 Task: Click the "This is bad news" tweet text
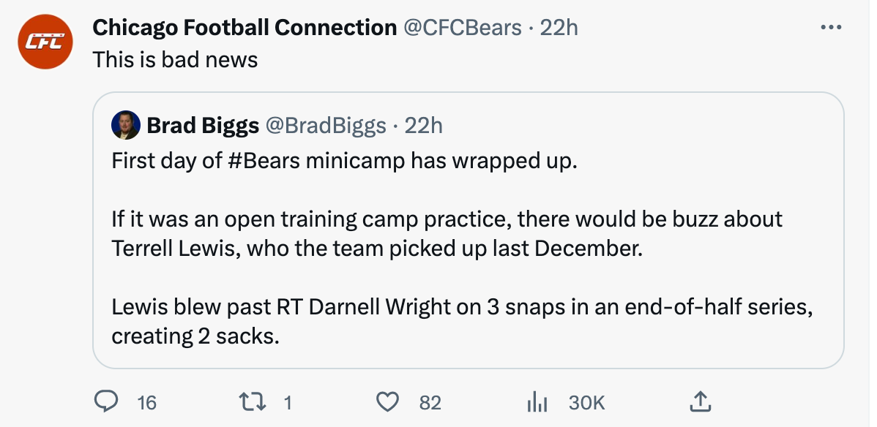coord(176,59)
